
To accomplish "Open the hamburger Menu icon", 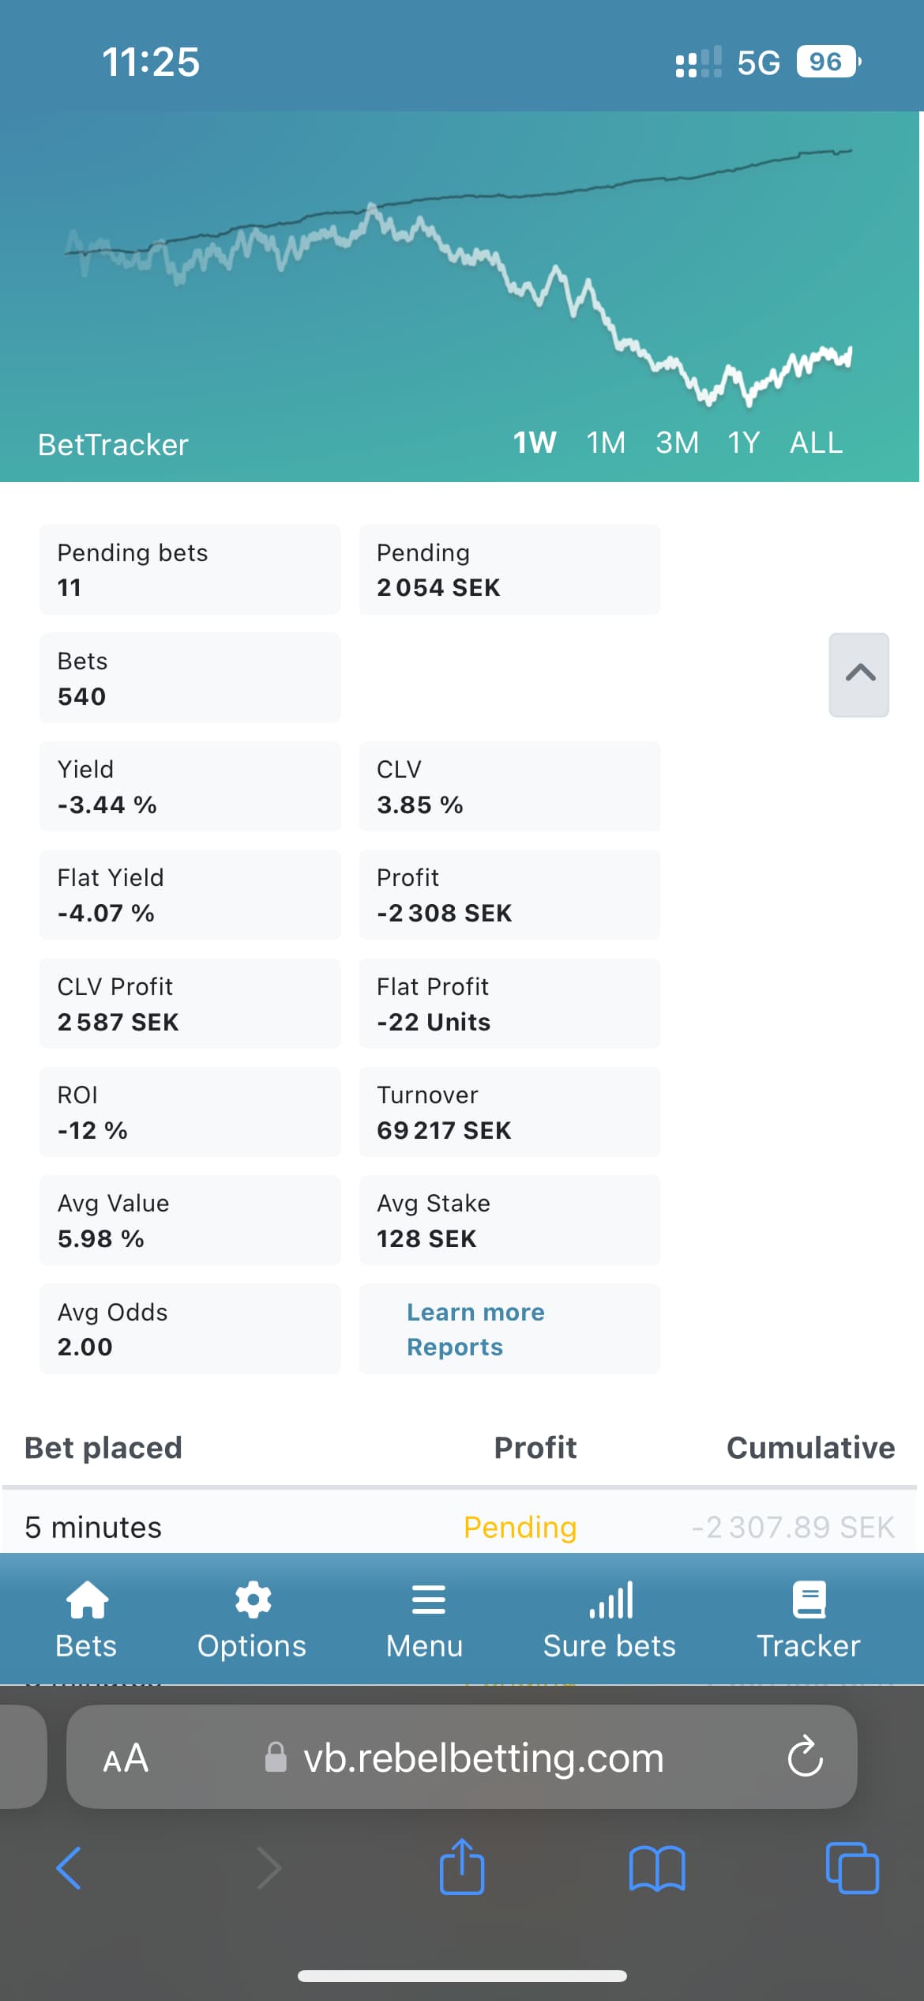I will tap(428, 1600).
